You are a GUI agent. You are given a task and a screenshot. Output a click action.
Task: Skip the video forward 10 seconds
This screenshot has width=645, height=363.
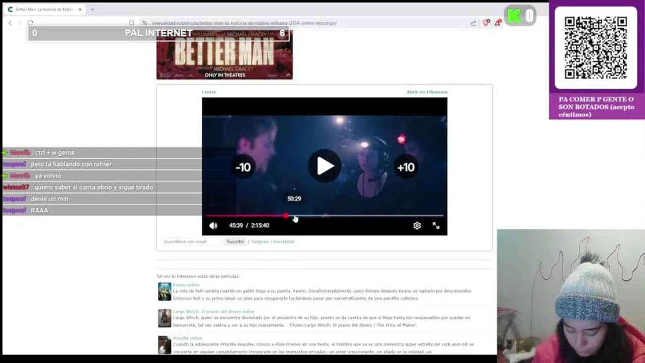coord(406,167)
